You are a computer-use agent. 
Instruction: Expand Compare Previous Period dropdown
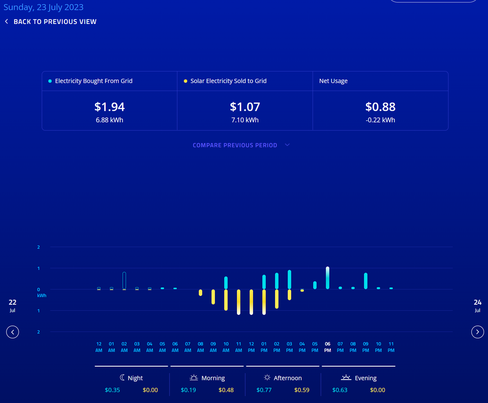coord(235,145)
